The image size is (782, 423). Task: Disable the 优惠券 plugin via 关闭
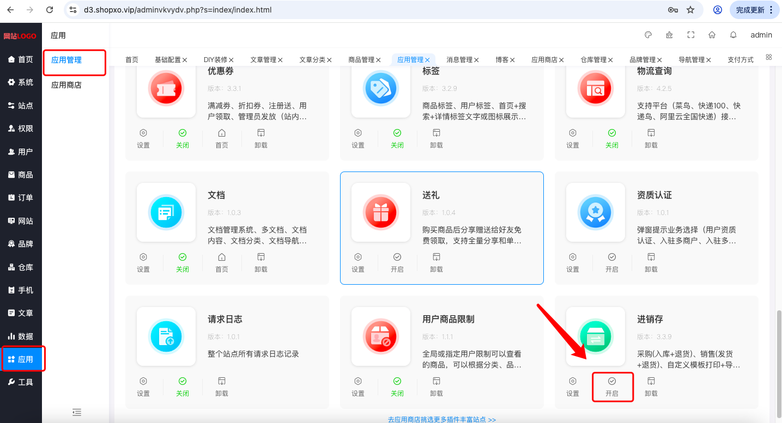click(183, 138)
